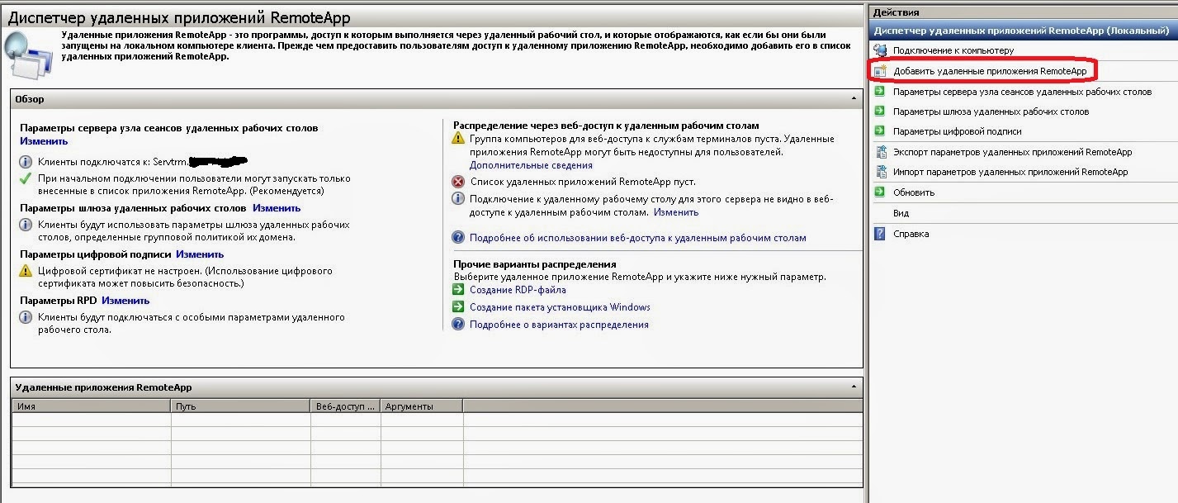Open Подключение к компьютеру action

(953, 51)
